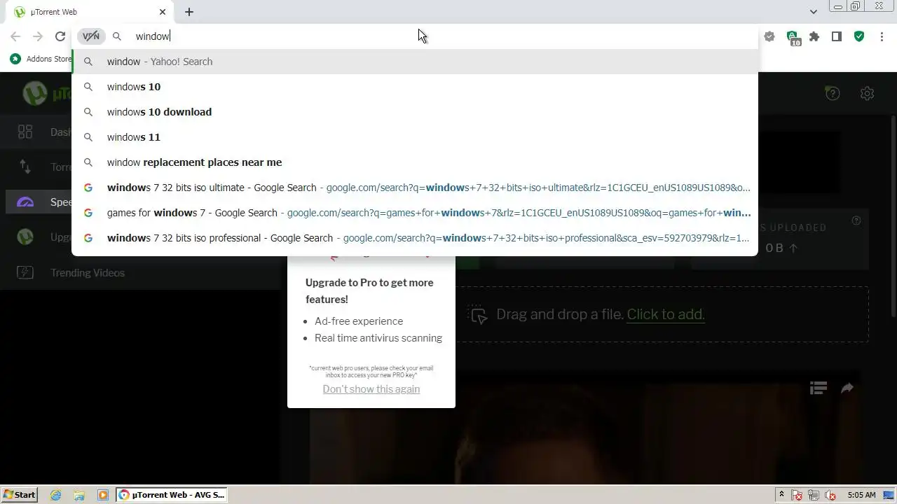Open the Addons Store bookmark

point(41,59)
